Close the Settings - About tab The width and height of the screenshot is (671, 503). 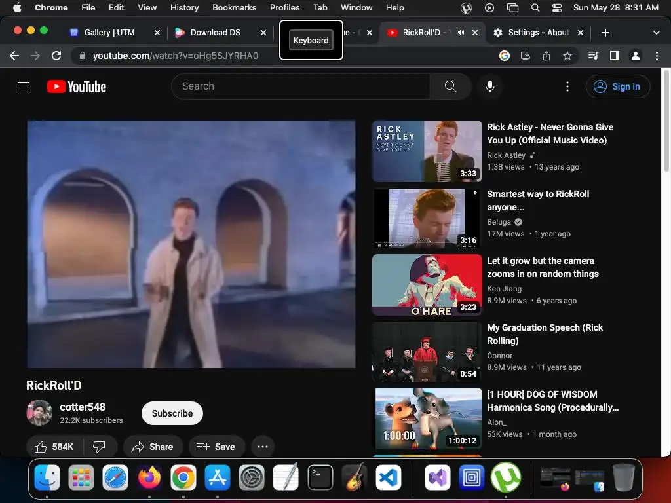pos(581,33)
